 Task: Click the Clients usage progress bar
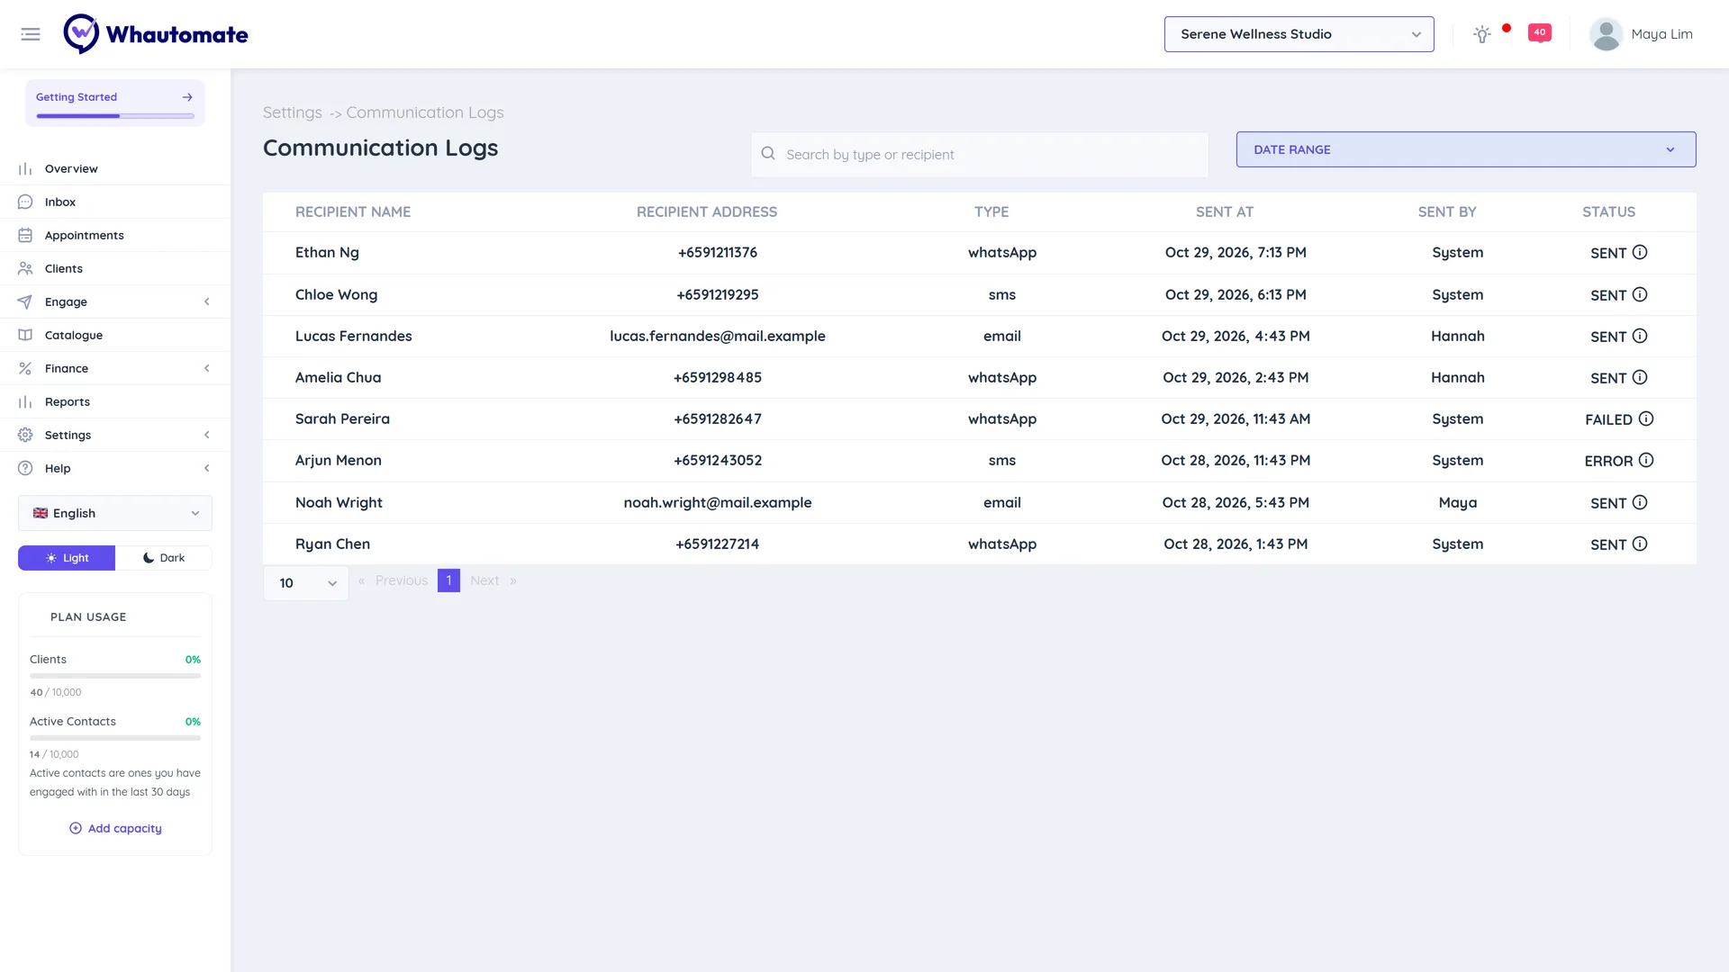(115, 676)
